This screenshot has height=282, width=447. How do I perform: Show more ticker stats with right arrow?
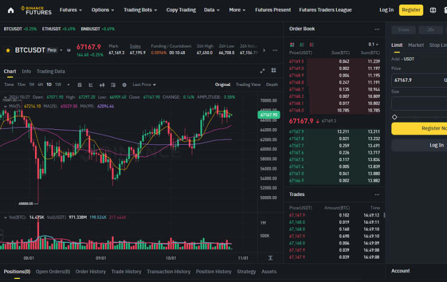(264, 50)
